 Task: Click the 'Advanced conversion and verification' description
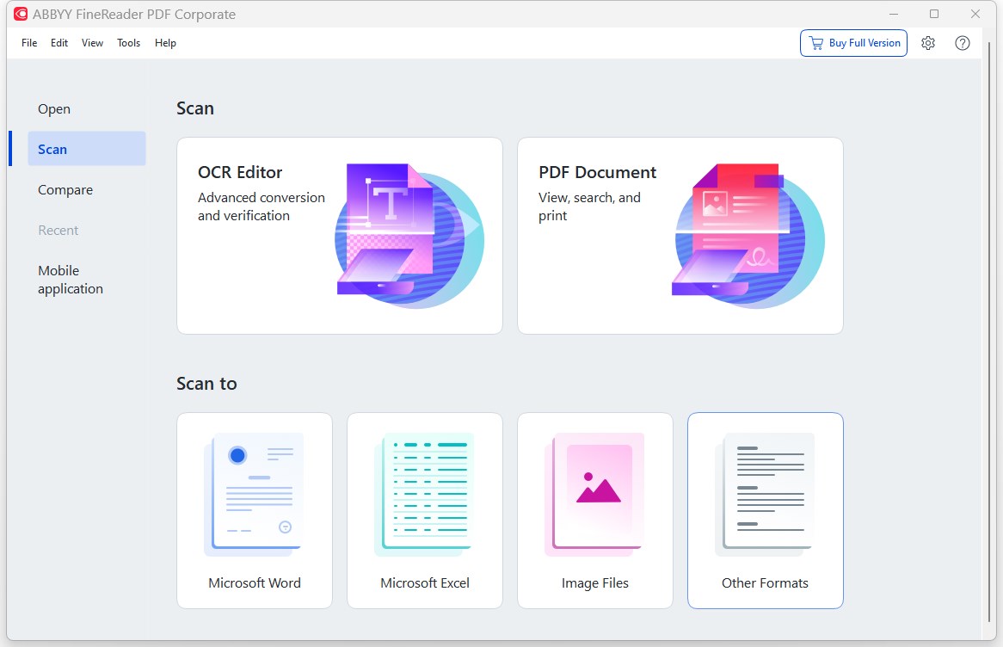click(x=261, y=206)
